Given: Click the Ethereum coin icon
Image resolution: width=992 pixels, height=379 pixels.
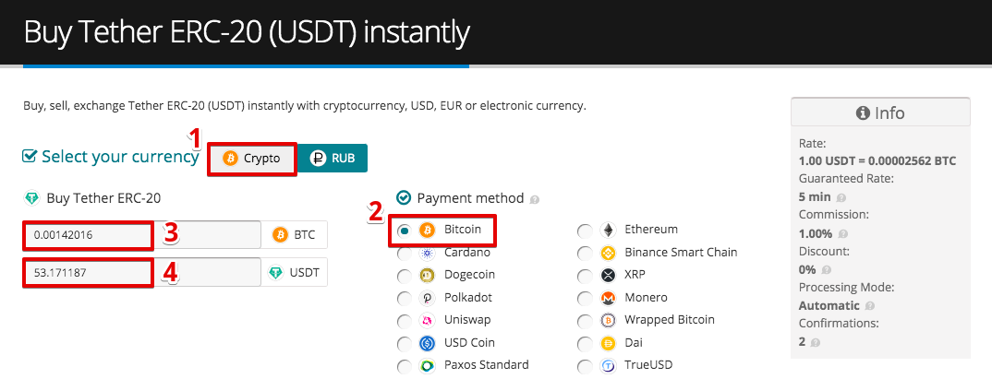Looking at the screenshot, I should [x=608, y=231].
